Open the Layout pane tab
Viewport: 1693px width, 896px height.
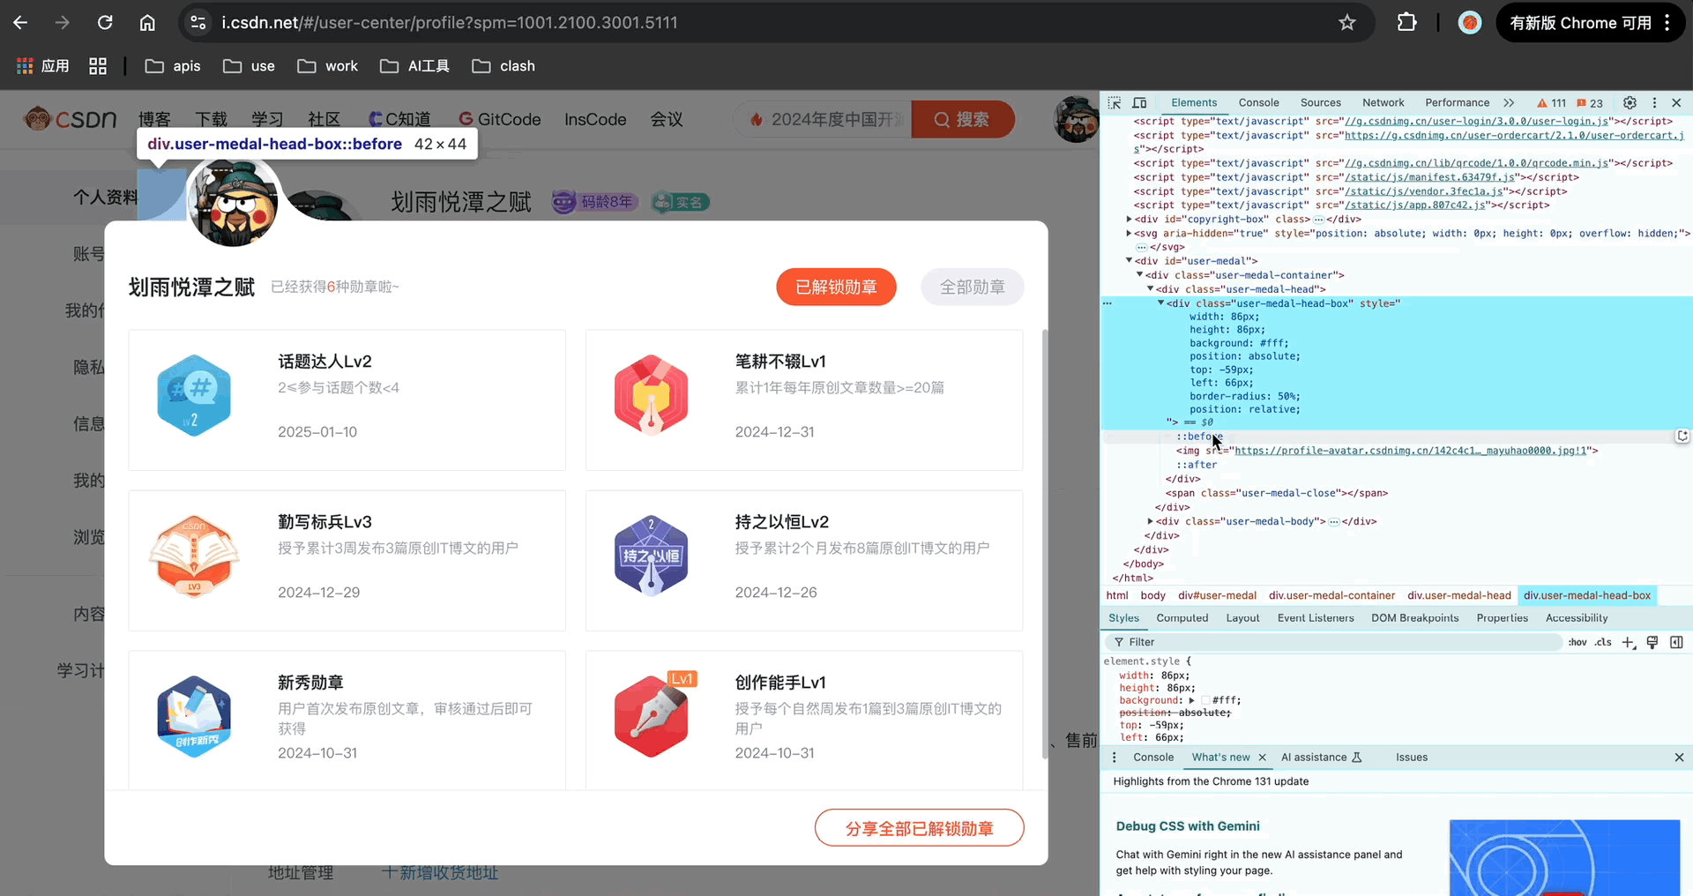click(x=1242, y=618)
